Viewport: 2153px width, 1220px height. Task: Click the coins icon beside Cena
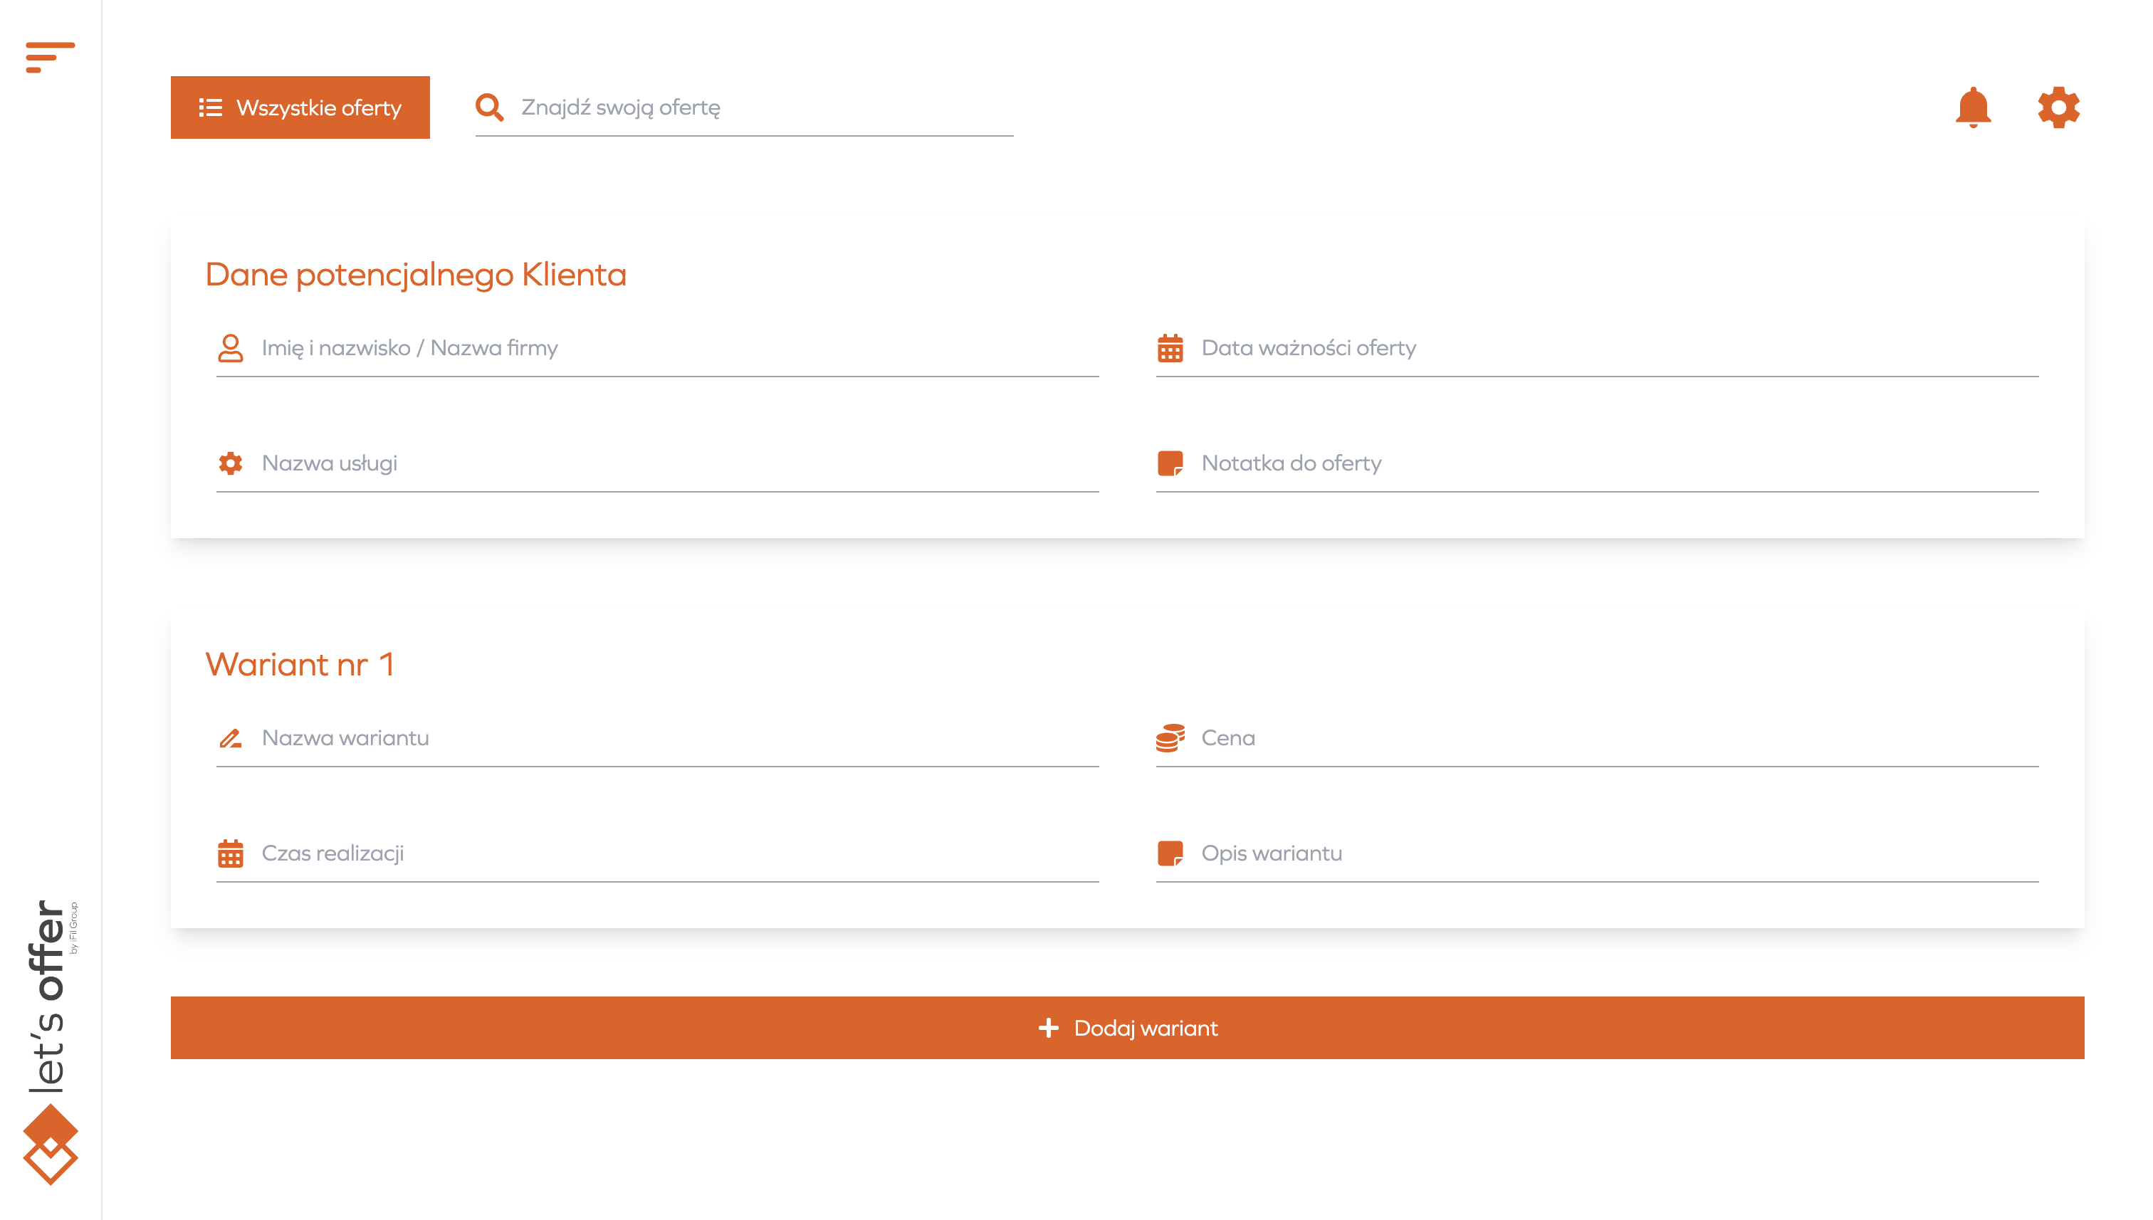click(x=1169, y=737)
